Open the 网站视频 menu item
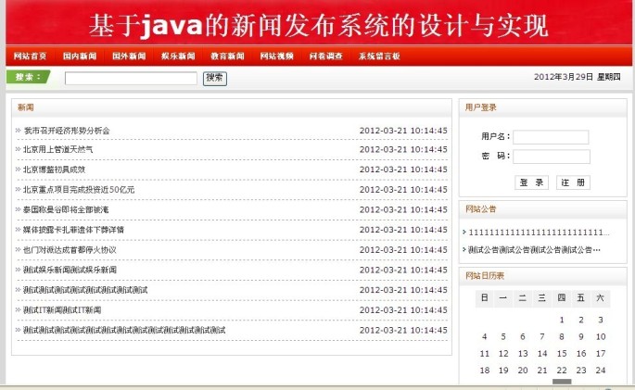 click(276, 57)
